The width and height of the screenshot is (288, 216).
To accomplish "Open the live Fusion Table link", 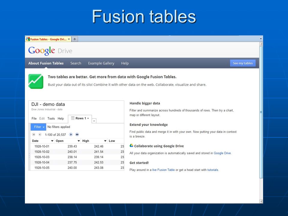I will (163, 170).
